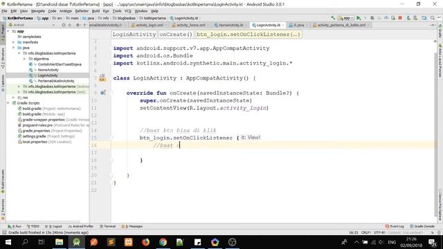This screenshot has height=249, width=443.
Task: Switch to the HomeActivity.kt editor tab
Action: point(230,25)
